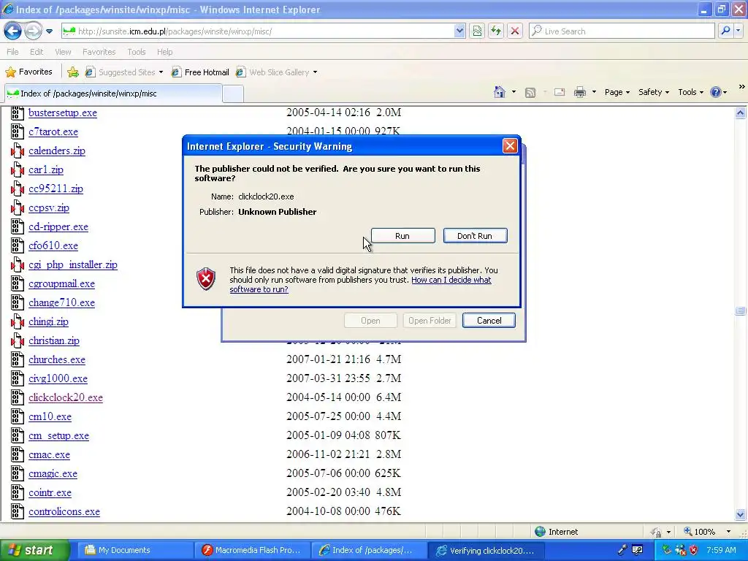The width and height of the screenshot is (748, 561).
Task: Click the Refresh icon beside address bar
Action: pyautogui.click(x=496, y=31)
